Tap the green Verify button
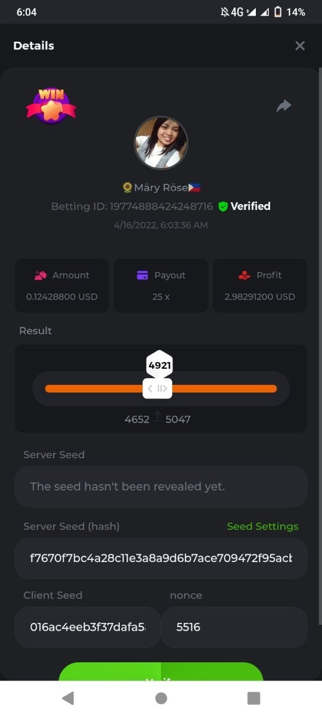This screenshot has height=716, width=322. (x=161, y=672)
